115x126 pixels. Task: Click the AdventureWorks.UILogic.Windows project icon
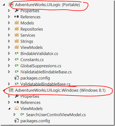[11, 90]
